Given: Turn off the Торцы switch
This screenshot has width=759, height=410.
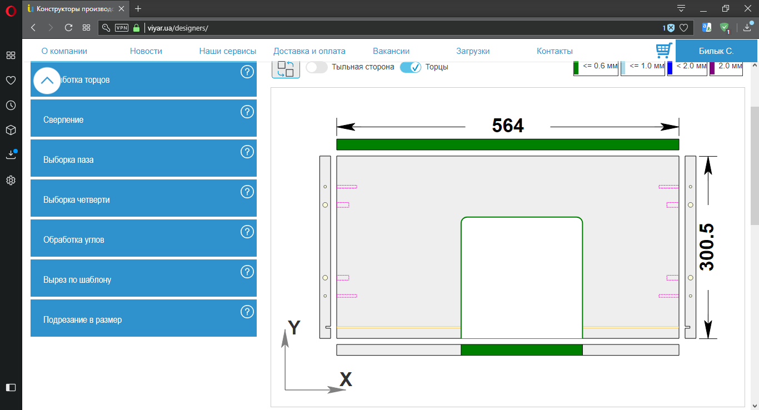Looking at the screenshot, I should pyautogui.click(x=411, y=67).
